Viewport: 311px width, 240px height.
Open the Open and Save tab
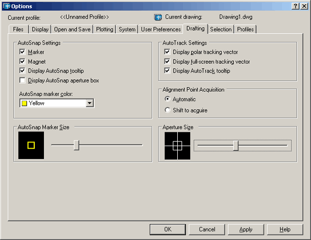[x=72, y=30]
